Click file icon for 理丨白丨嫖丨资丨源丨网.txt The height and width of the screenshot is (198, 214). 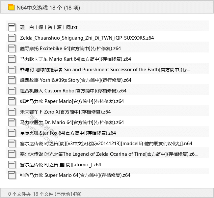pyautogui.click(x=12, y=27)
